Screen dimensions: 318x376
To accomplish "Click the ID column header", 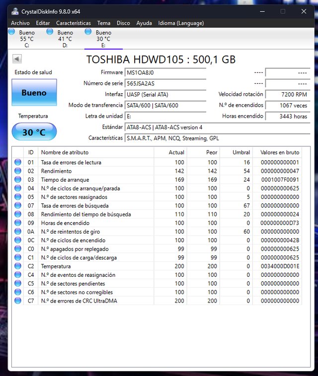I will [x=31, y=152].
